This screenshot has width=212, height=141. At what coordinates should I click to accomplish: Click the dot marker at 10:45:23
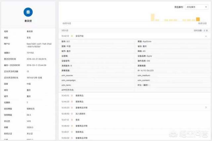click(72, 107)
